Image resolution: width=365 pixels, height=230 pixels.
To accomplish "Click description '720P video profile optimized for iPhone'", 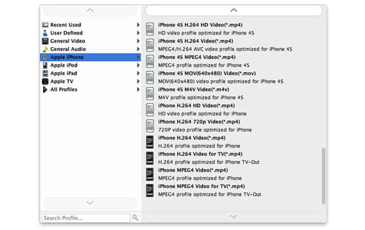I will tap(205, 130).
